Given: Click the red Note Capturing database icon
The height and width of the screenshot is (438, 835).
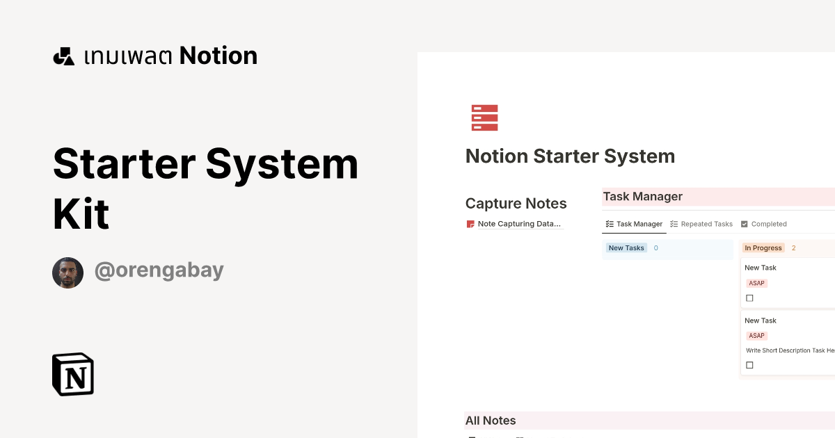Looking at the screenshot, I should click(x=470, y=223).
